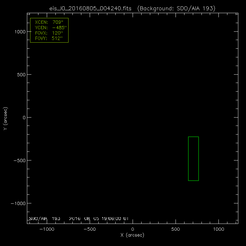Click the 0 tick label on the Y axis
This screenshot has width=246, height=246.
[x=23, y=118]
